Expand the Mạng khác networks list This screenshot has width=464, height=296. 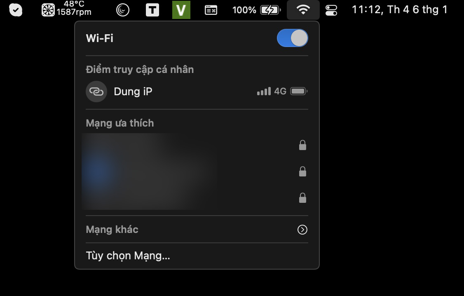click(197, 229)
